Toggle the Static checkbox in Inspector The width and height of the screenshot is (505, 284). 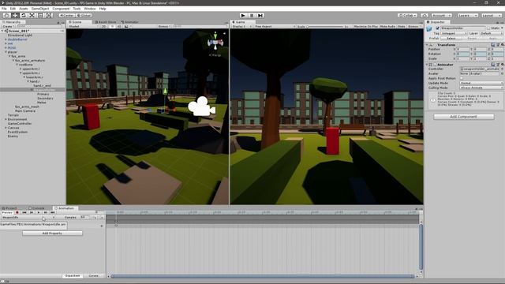(488, 28)
